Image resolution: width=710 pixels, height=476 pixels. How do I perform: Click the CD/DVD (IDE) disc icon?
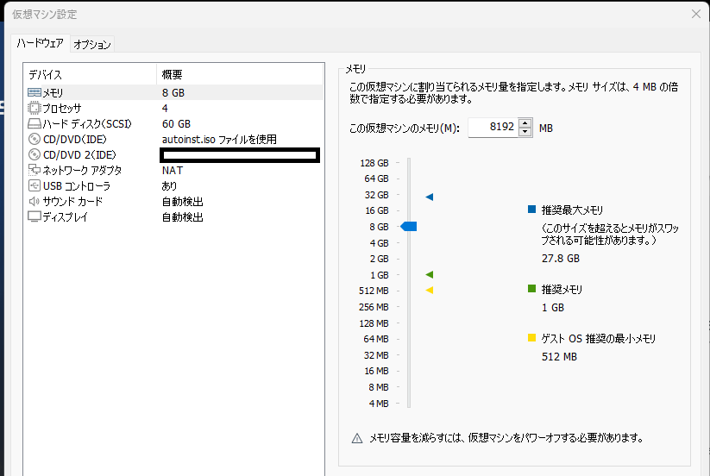click(x=34, y=139)
